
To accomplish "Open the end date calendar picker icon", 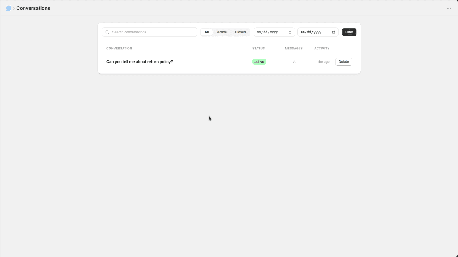I will click(x=333, y=32).
